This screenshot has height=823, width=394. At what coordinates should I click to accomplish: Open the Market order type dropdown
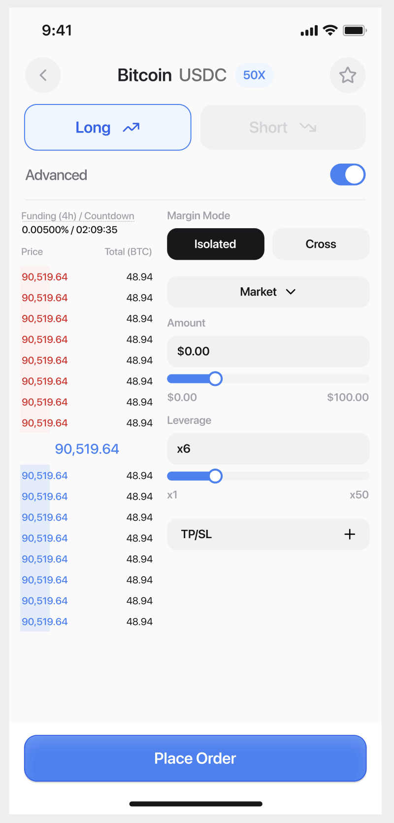(268, 292)
